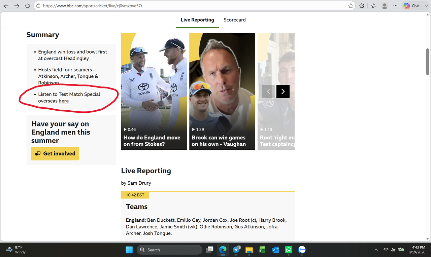Click the 'Summary' heading
431x257 pixels.
tap(43, 35)
